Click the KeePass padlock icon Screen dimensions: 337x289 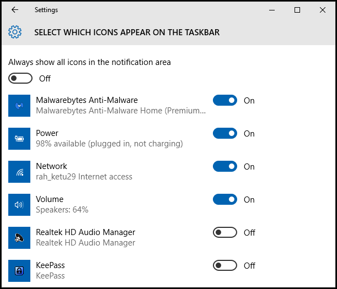19,271
